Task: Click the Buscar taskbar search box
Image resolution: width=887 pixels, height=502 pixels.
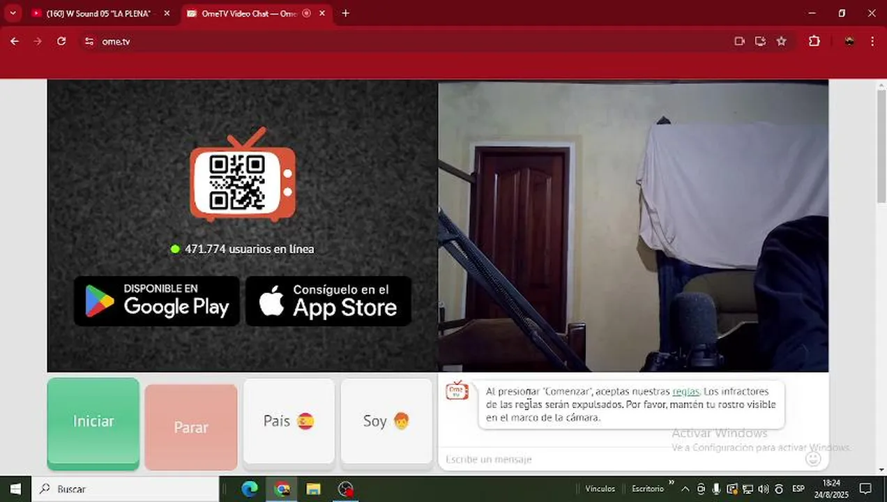Action: [x=126, y=489]
